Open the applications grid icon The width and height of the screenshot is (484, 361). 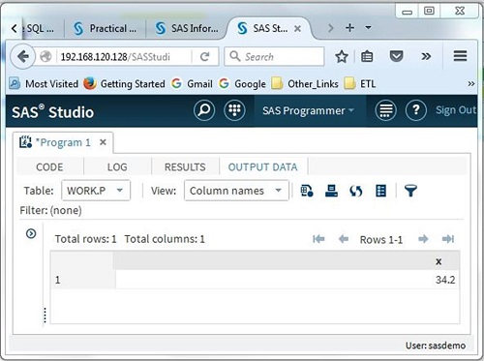(x=234, y=110)
